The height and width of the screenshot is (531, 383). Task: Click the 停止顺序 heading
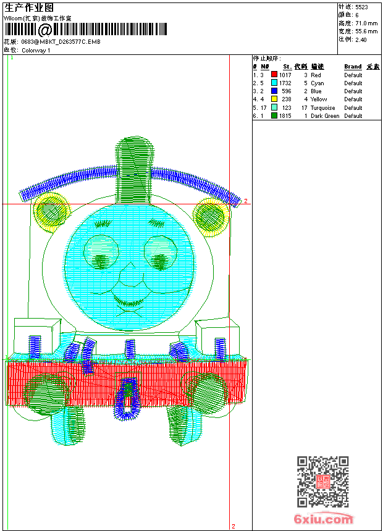tap(267, 59)
